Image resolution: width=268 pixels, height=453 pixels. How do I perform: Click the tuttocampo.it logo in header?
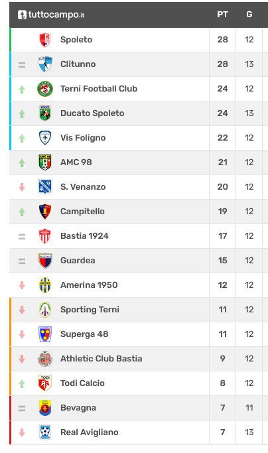point(51,15)
